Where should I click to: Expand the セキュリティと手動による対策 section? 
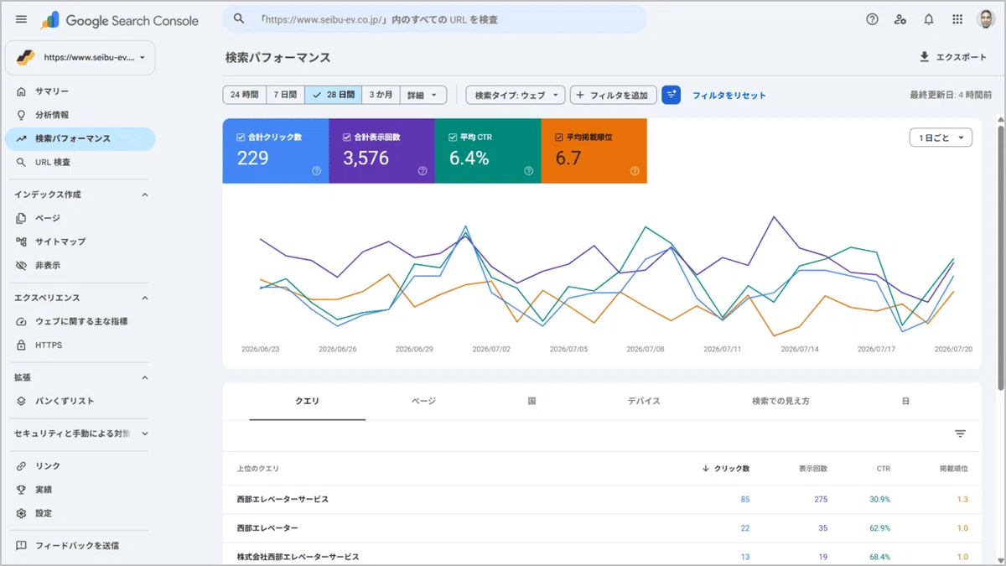(144, 434)
